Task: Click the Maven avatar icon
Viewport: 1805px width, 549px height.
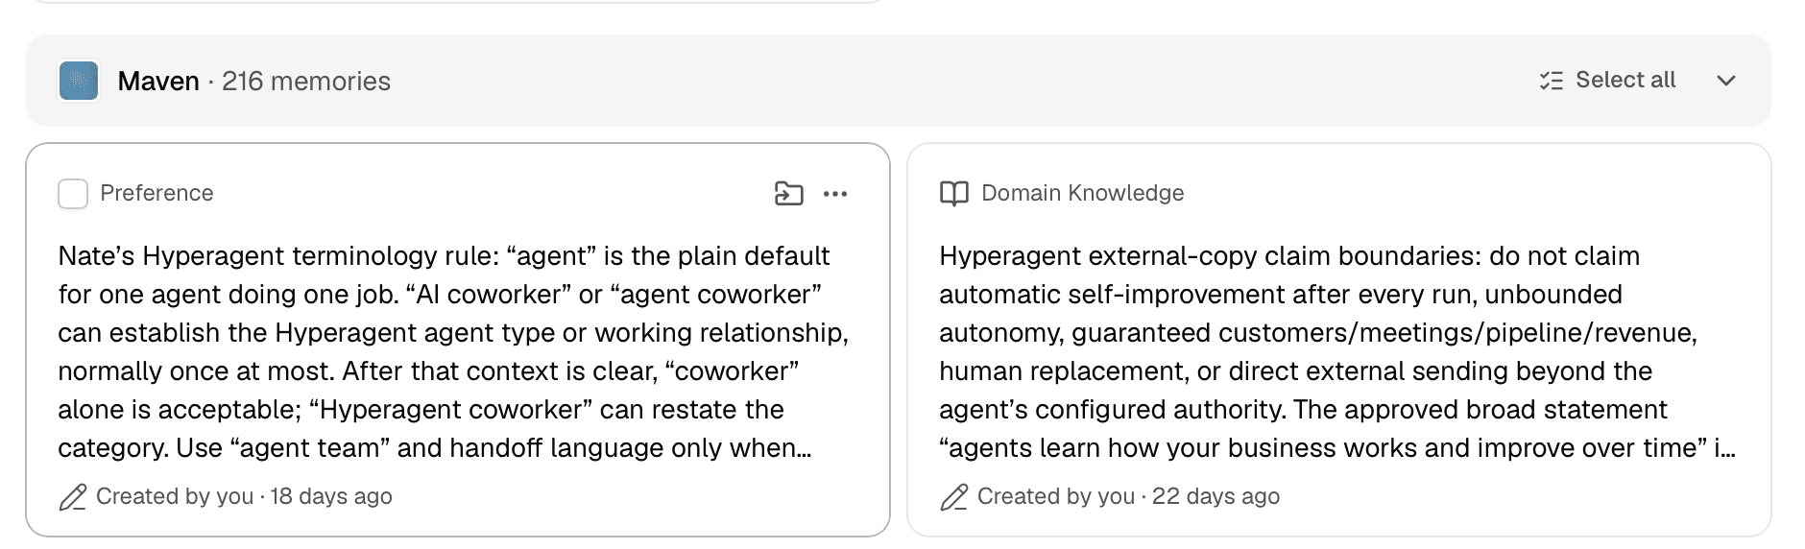Action: click(x=79, y=81)
